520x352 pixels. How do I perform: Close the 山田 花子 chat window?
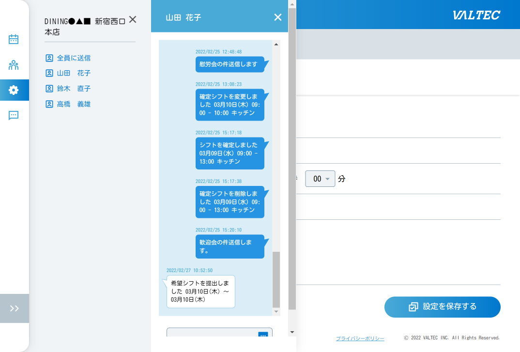(x=277, y=17)
